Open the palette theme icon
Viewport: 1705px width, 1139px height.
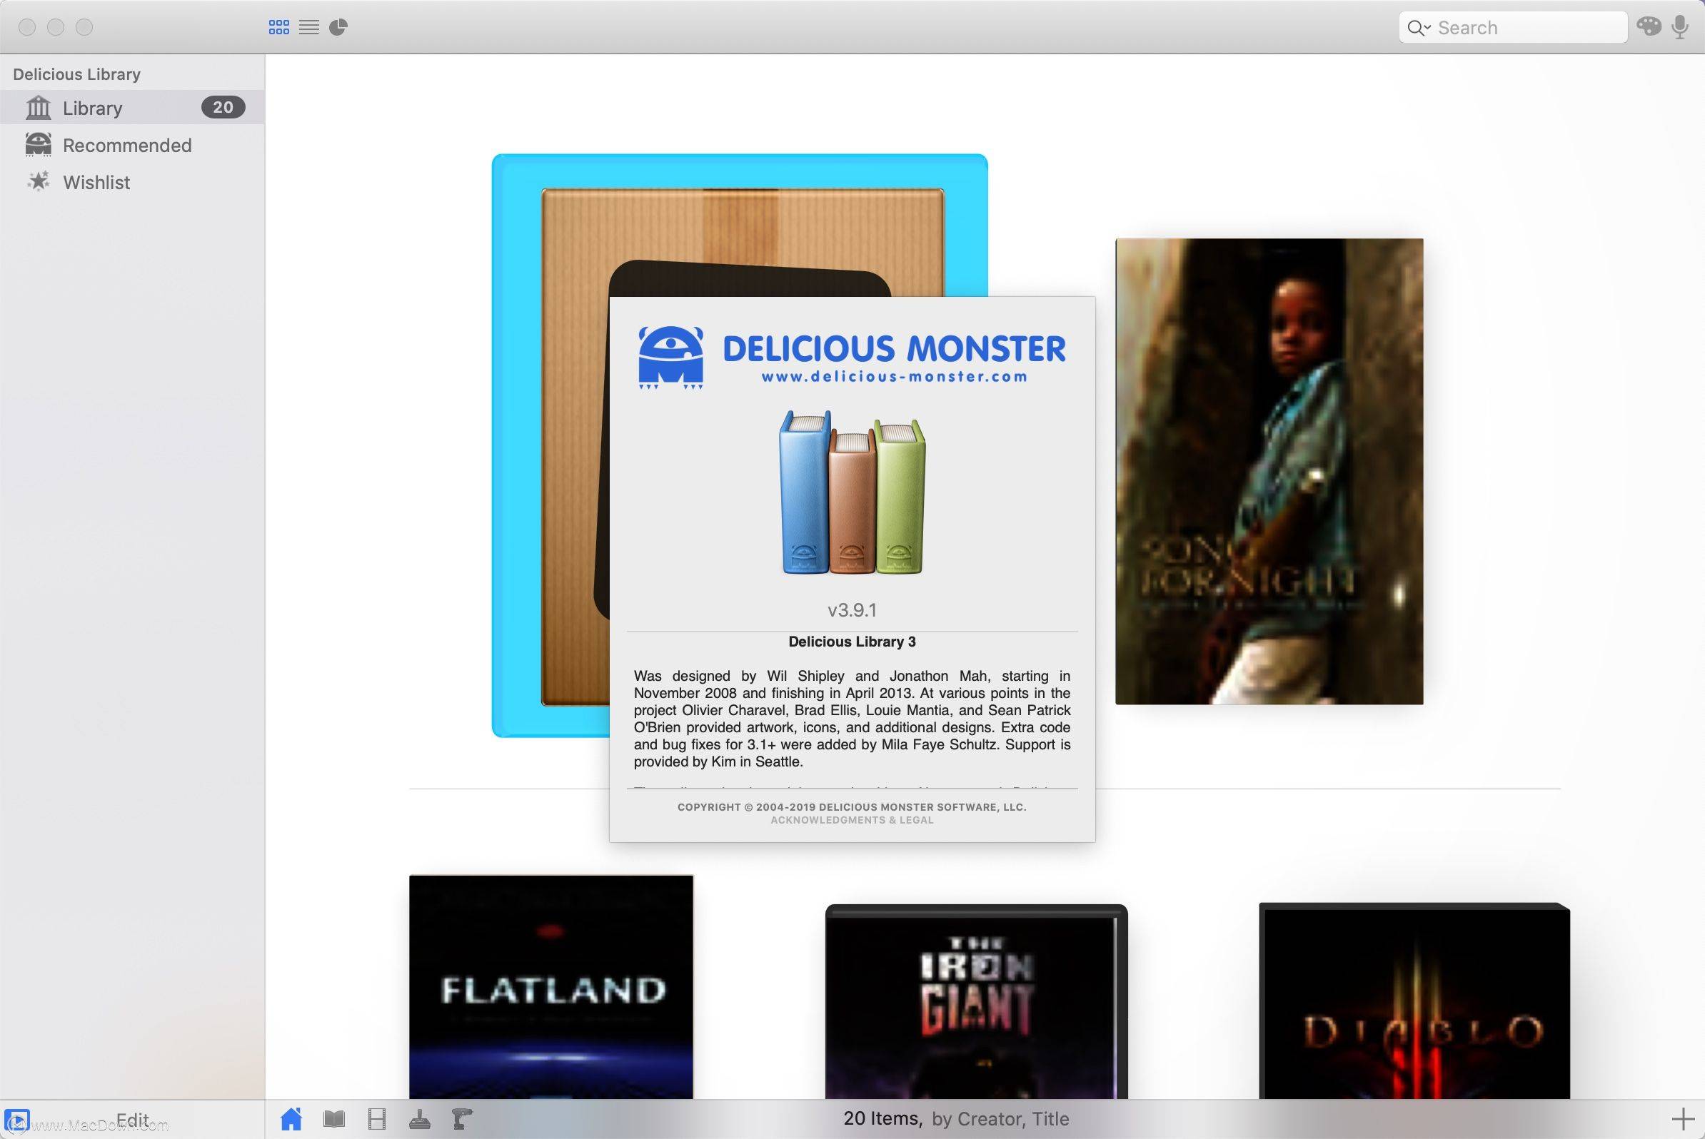pos(1649,27)
